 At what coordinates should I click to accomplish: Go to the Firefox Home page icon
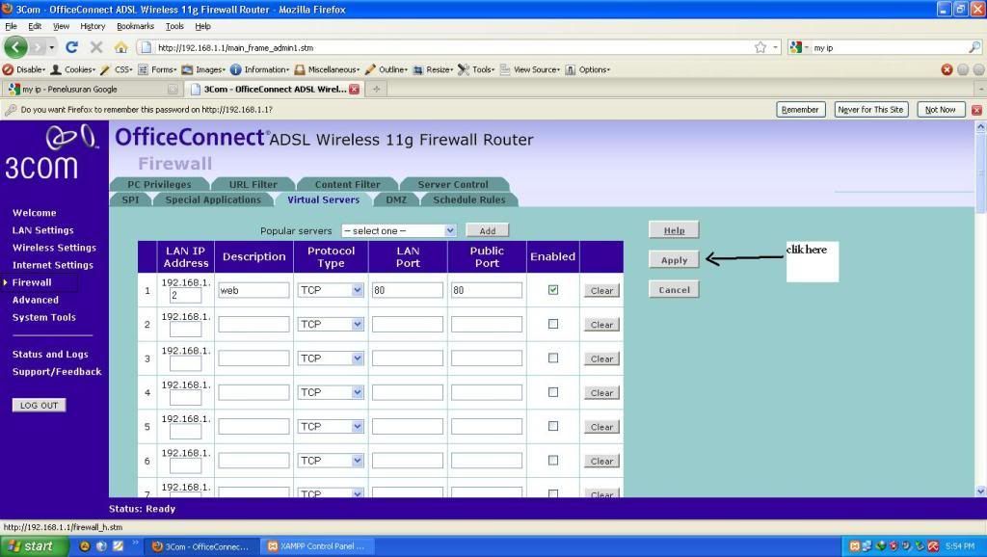click(120, 46)
